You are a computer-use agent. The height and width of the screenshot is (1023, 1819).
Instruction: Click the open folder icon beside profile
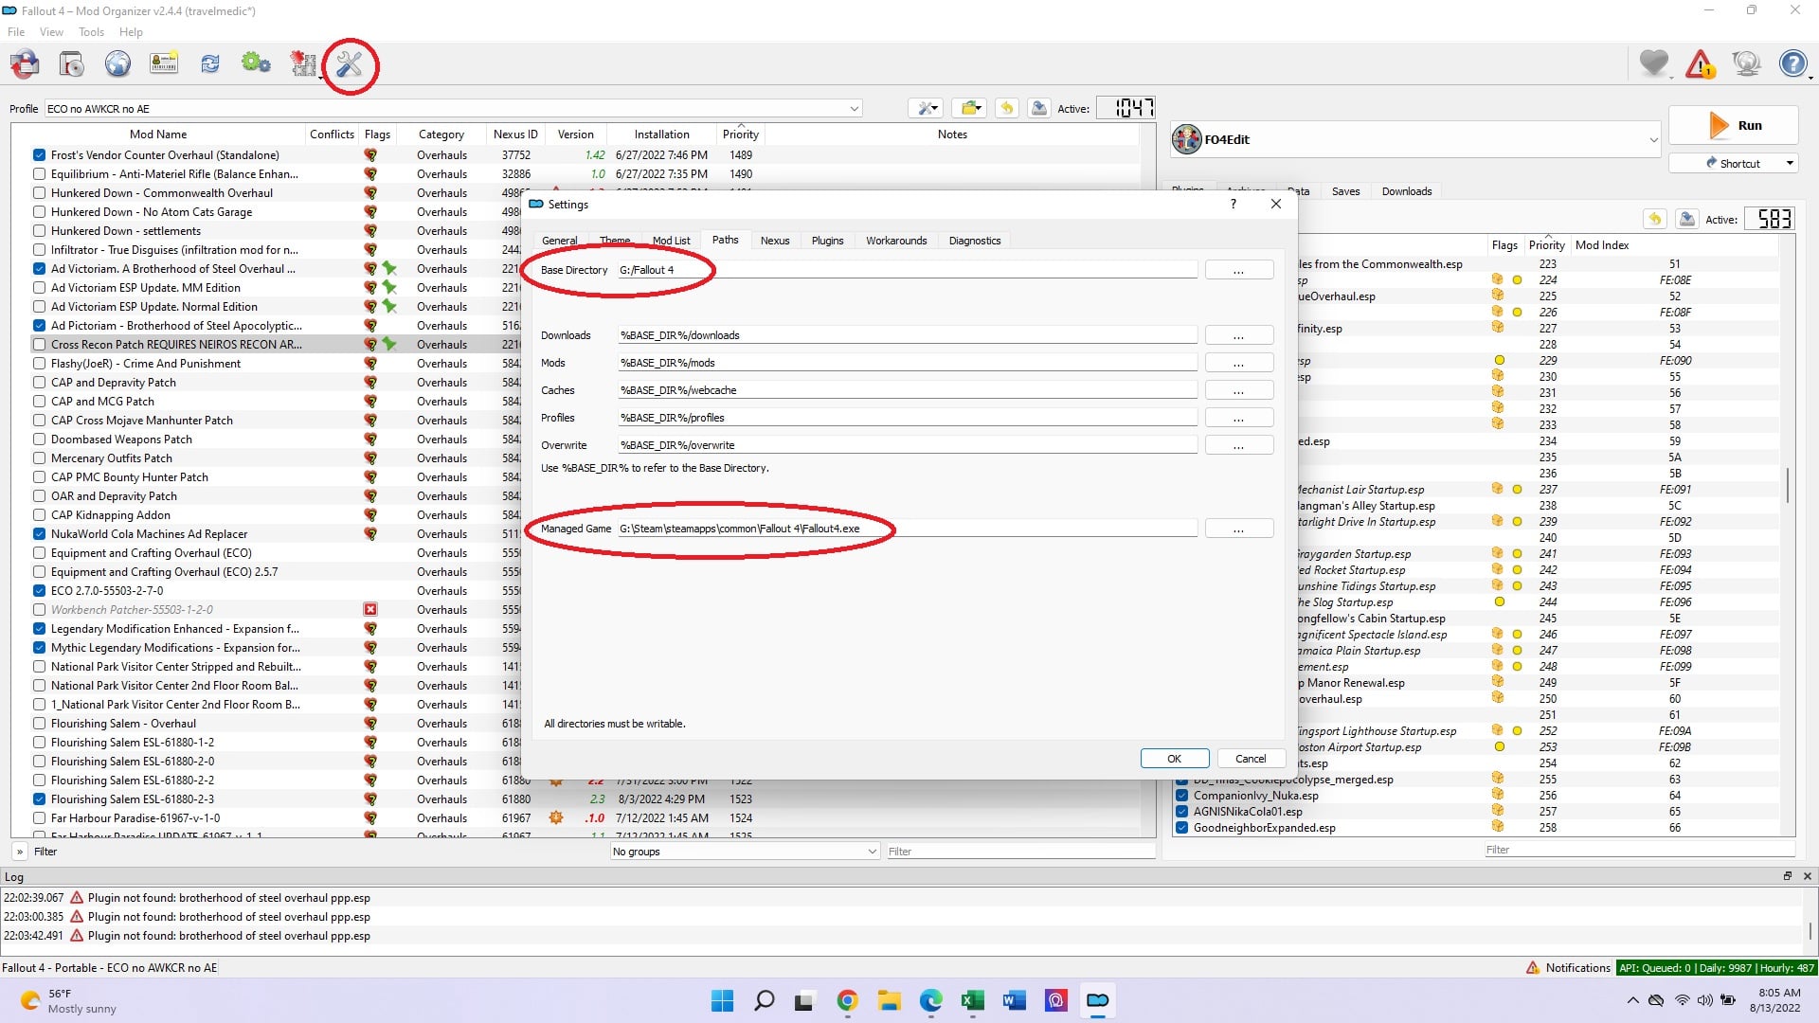(x=969, y=108)
